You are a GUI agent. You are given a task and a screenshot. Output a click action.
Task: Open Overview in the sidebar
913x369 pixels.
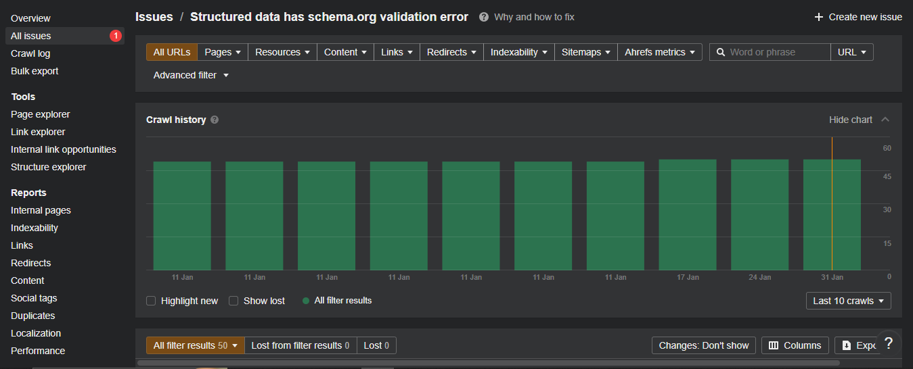pyautogui.click(x=30, y=18)
